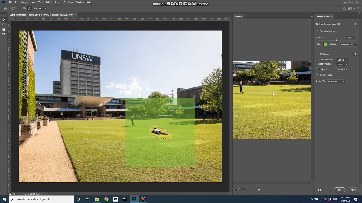Open the notifications center icon

coord(356,199)
